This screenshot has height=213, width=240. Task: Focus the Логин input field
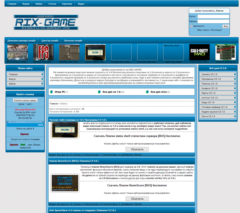click(x=213, y=16)
